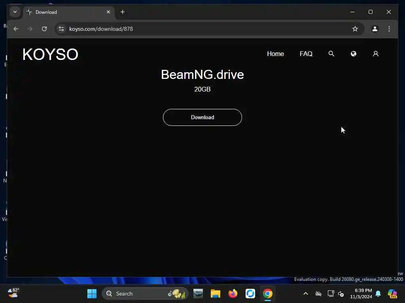Select the Download browser tab
The image size is (405, 303).
(69, 12)
